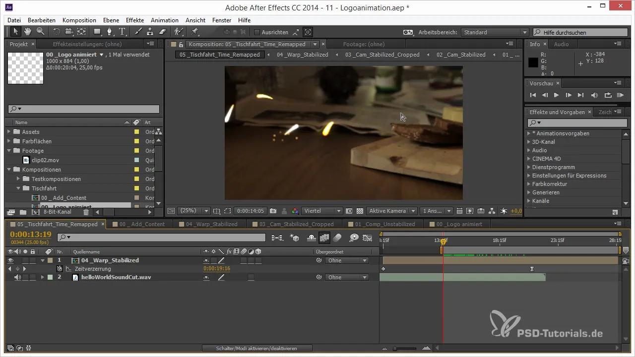The height and width of the screenshot is (357, 635).
Task: Collapse the Kompositionen folder
Action: click(x=9, y=170)
